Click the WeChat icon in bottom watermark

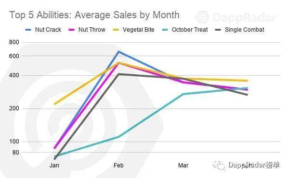pyautogui.click(x=219, y=165)
